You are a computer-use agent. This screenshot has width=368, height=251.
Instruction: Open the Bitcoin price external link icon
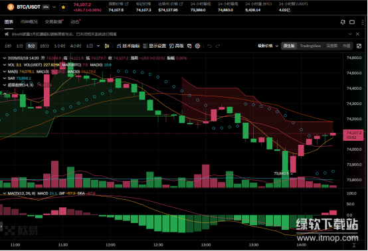coord(181,4)
